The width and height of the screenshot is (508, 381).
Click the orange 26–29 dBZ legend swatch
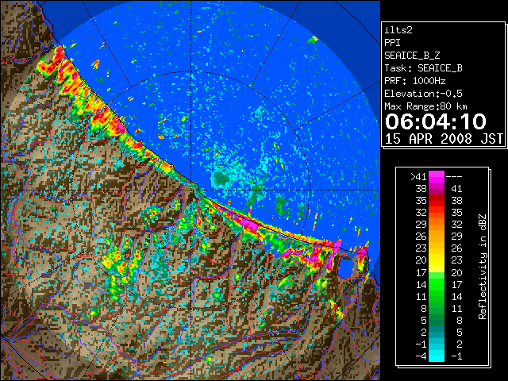coord(437,237)
